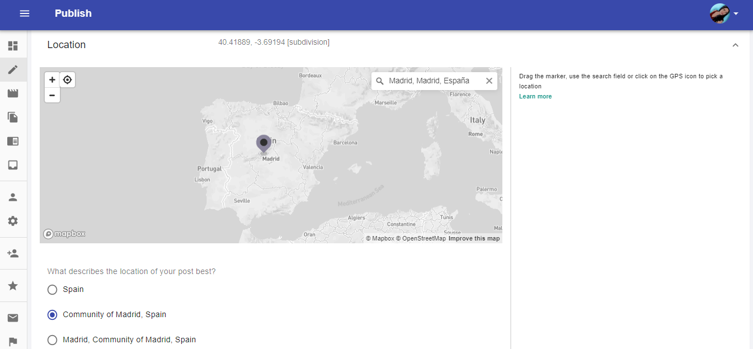Clear the map search field
Screen dimensions: 753x349
(x=489, y=81)
